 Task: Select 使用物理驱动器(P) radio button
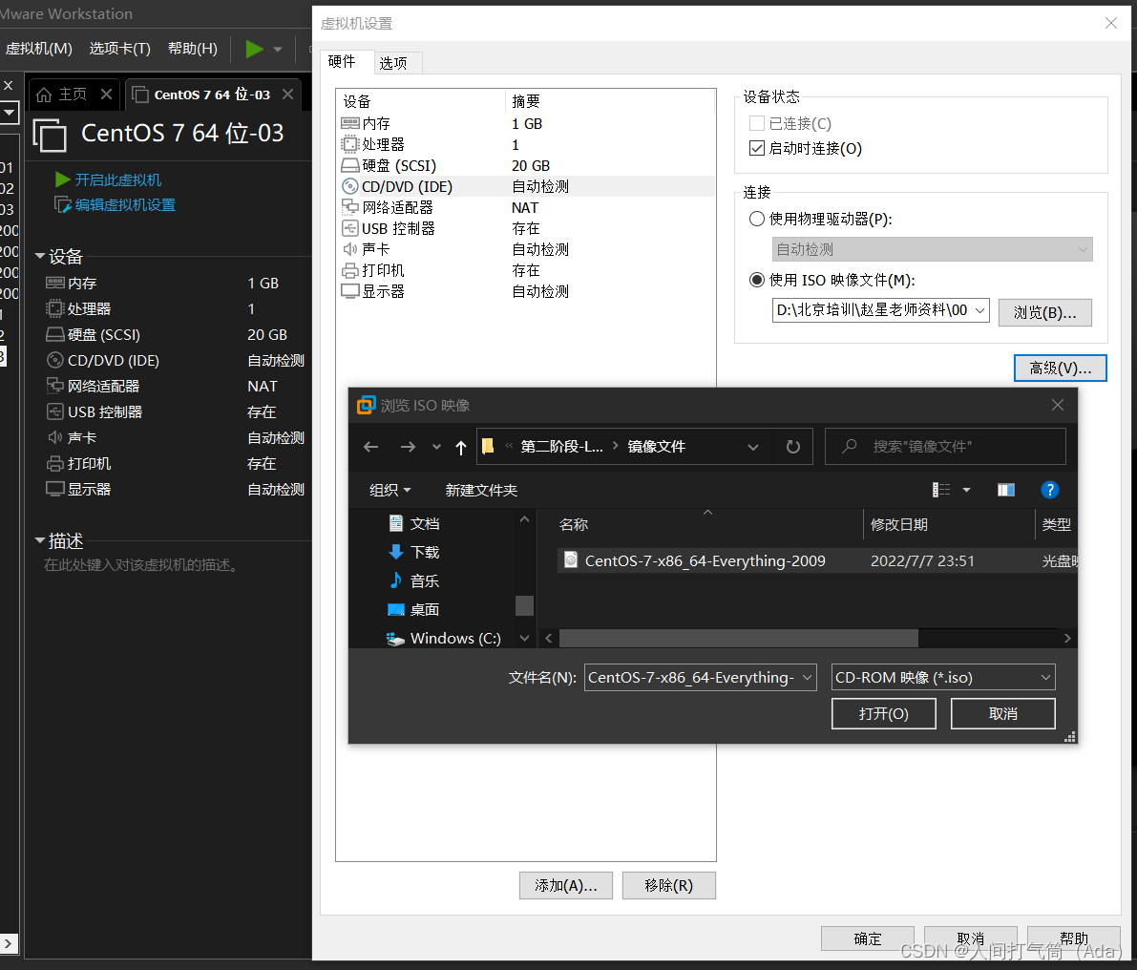pos(757,219)
